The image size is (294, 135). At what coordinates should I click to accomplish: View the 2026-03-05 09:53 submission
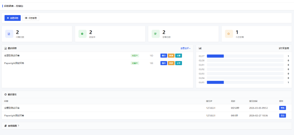click(x=282, y=108)
